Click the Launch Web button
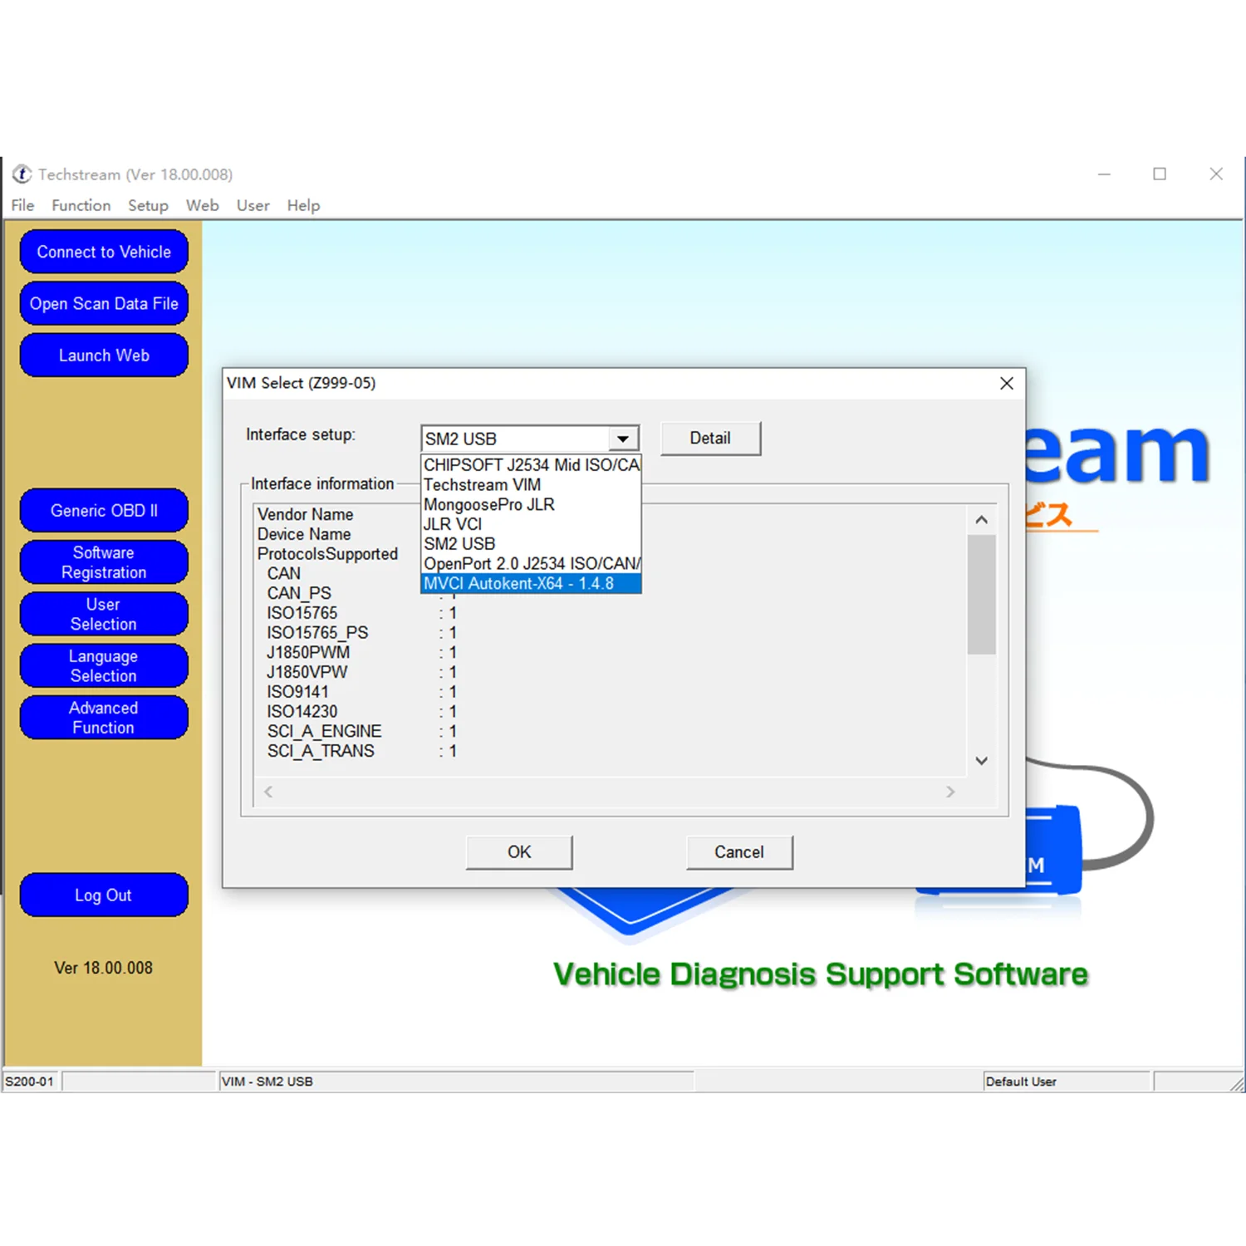 tap(104, 356)
